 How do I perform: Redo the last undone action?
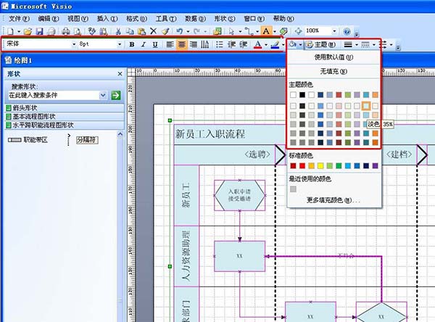[x=197, y=31]
